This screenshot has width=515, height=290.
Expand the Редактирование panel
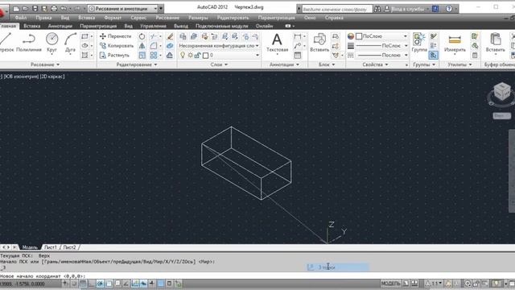pyautogui.click(x=137, y=64)
